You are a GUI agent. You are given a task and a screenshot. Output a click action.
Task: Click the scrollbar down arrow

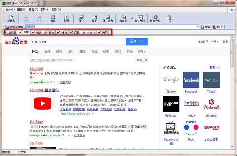click(x=232, y=147)
